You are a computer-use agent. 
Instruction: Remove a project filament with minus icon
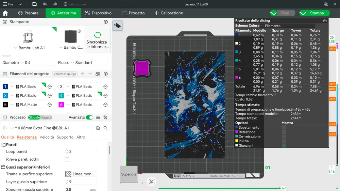[x=90, y=74]
